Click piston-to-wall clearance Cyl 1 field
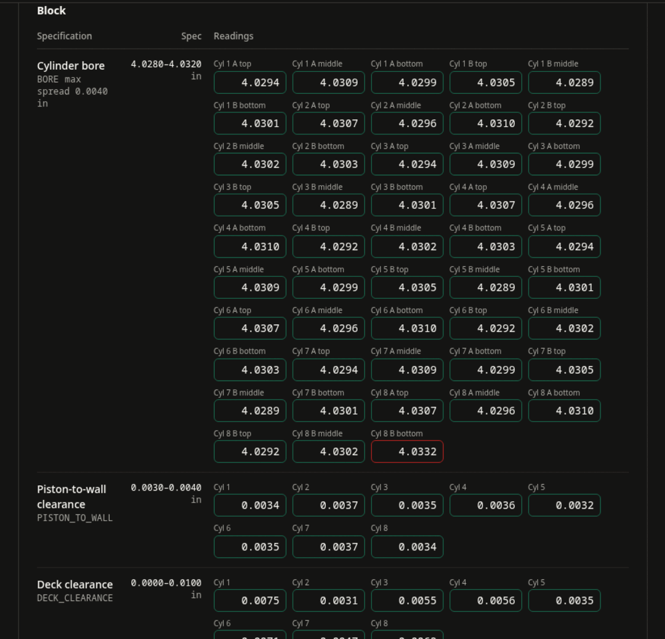The image size is (665, 639). click(250, 505)
